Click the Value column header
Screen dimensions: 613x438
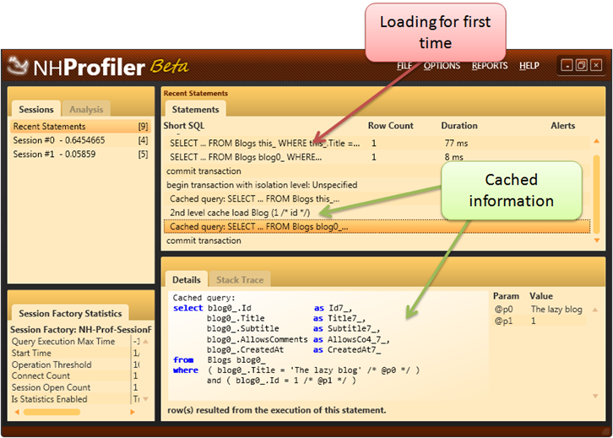541,296
